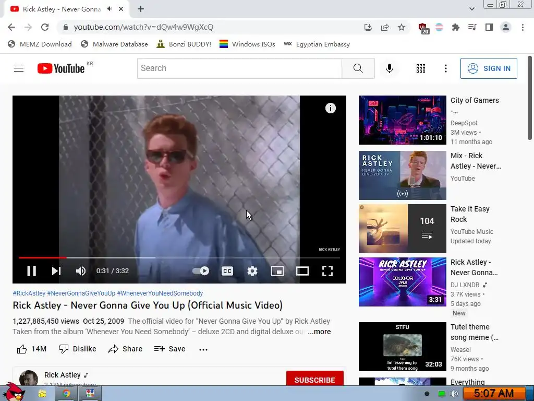Open DJ LXNDR Rick Astley remix video
Screen dimensions: 534x401
(x=402, y=281)
